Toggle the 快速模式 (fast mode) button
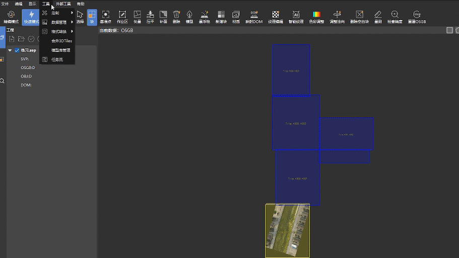 click(x=31, y=17)
